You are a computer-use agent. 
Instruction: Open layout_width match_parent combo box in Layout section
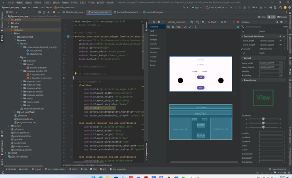point(271,63)
